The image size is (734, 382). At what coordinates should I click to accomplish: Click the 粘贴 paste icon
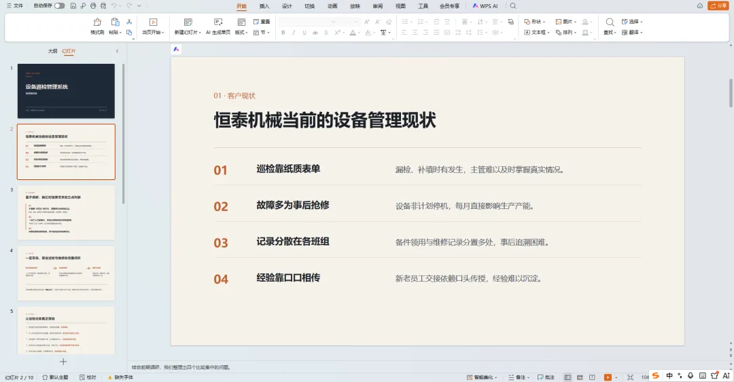click(x=115, y=22)
